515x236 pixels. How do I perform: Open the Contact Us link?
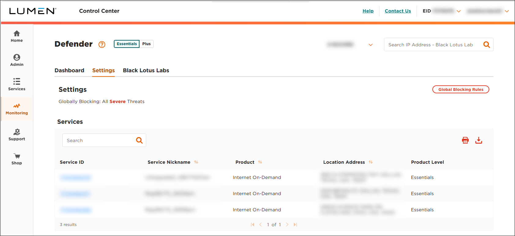pyautogui.click(x=398, y=11)
